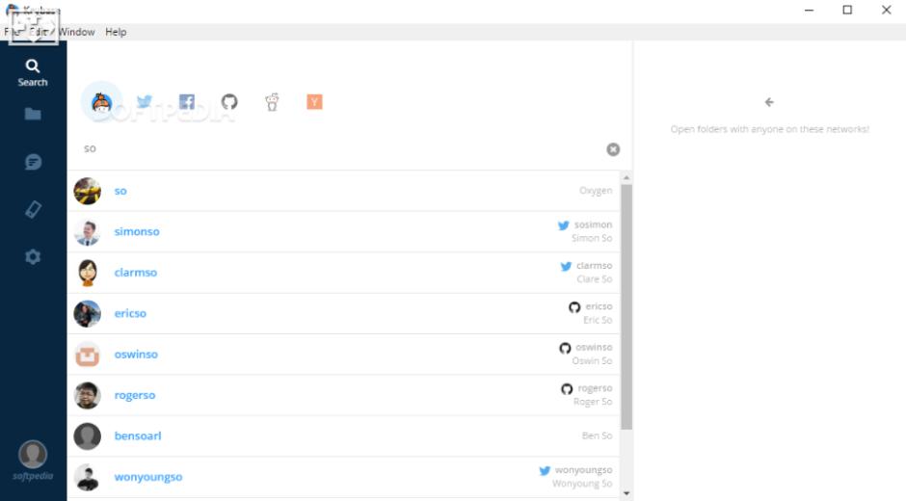Viewport: 906px width, 501px height.
Task: Click Twitter icon beside right-side 'wonyoungso'
Action: [x=545, y=471]
